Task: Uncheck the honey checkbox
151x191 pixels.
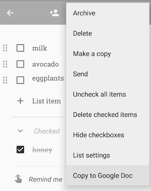Action: [x=20, y=150]
